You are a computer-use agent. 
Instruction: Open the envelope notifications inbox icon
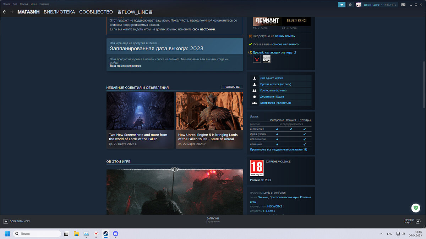click(350, 5)
